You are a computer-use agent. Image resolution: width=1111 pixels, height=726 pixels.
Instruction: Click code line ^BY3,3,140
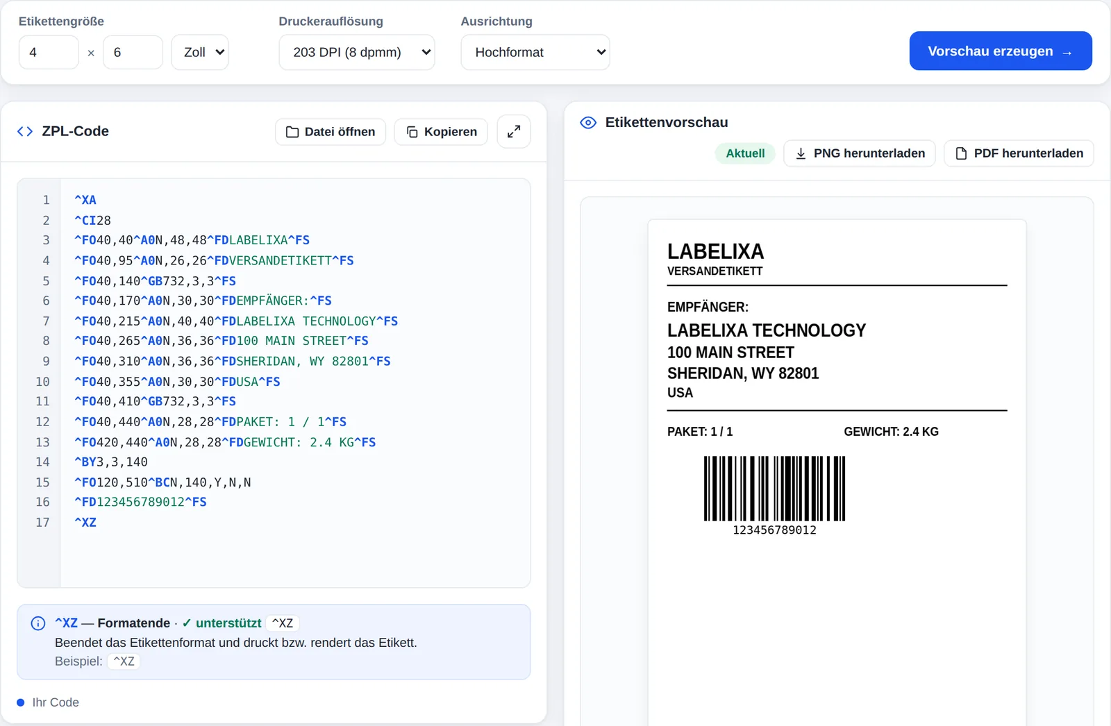(x=111, y=462)
